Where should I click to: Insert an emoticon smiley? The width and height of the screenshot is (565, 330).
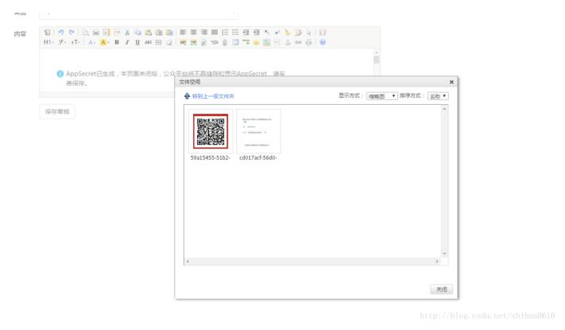pyautogui.click(x=256, y=42)
